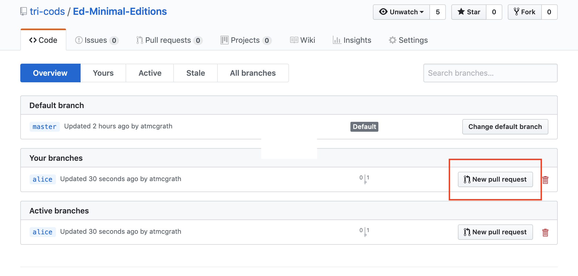
Task: Switch to the Stale branches tab
Action: pos(195,73)
